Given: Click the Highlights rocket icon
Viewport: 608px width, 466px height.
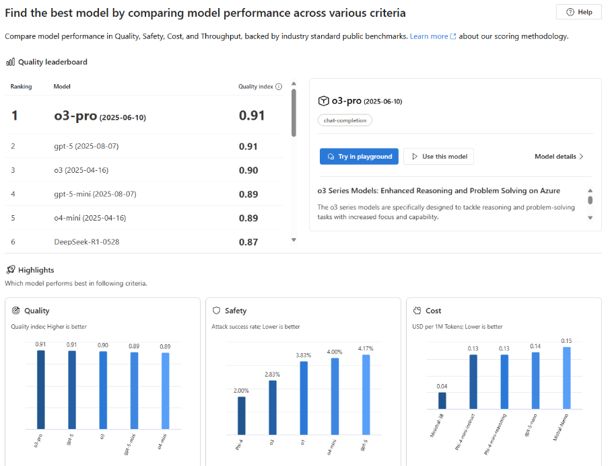Looking at the screenshot, I should pyautogui.click(x=10, y=270).
